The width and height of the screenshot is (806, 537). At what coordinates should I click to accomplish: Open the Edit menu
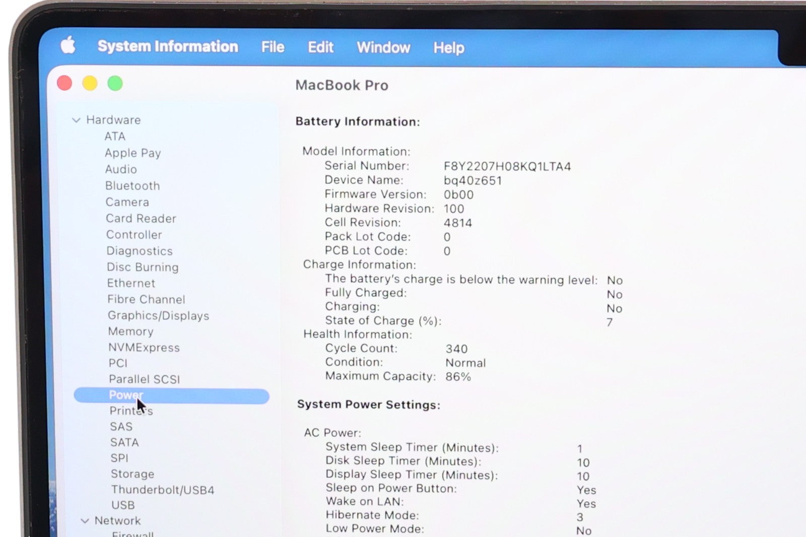(320, 47)
